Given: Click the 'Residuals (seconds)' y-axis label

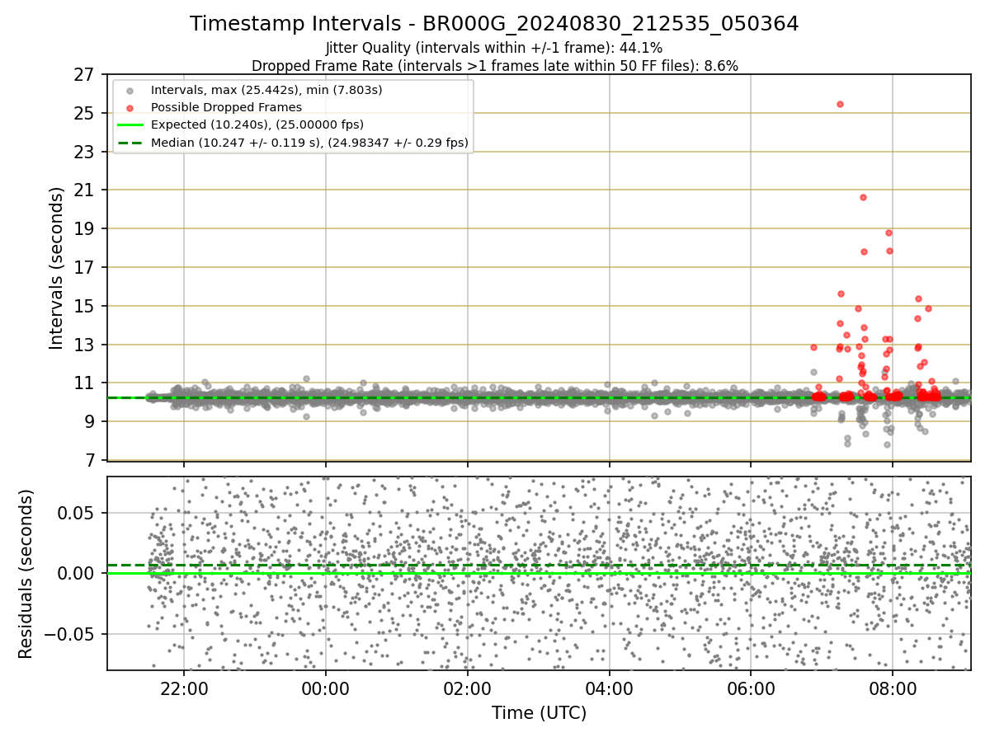Looking at the screenshot, I should click(26, 574).
